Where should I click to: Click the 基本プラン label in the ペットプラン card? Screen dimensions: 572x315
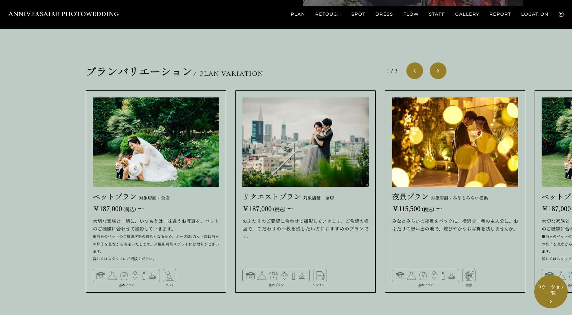pyautogui.click(x=127, y=285)
